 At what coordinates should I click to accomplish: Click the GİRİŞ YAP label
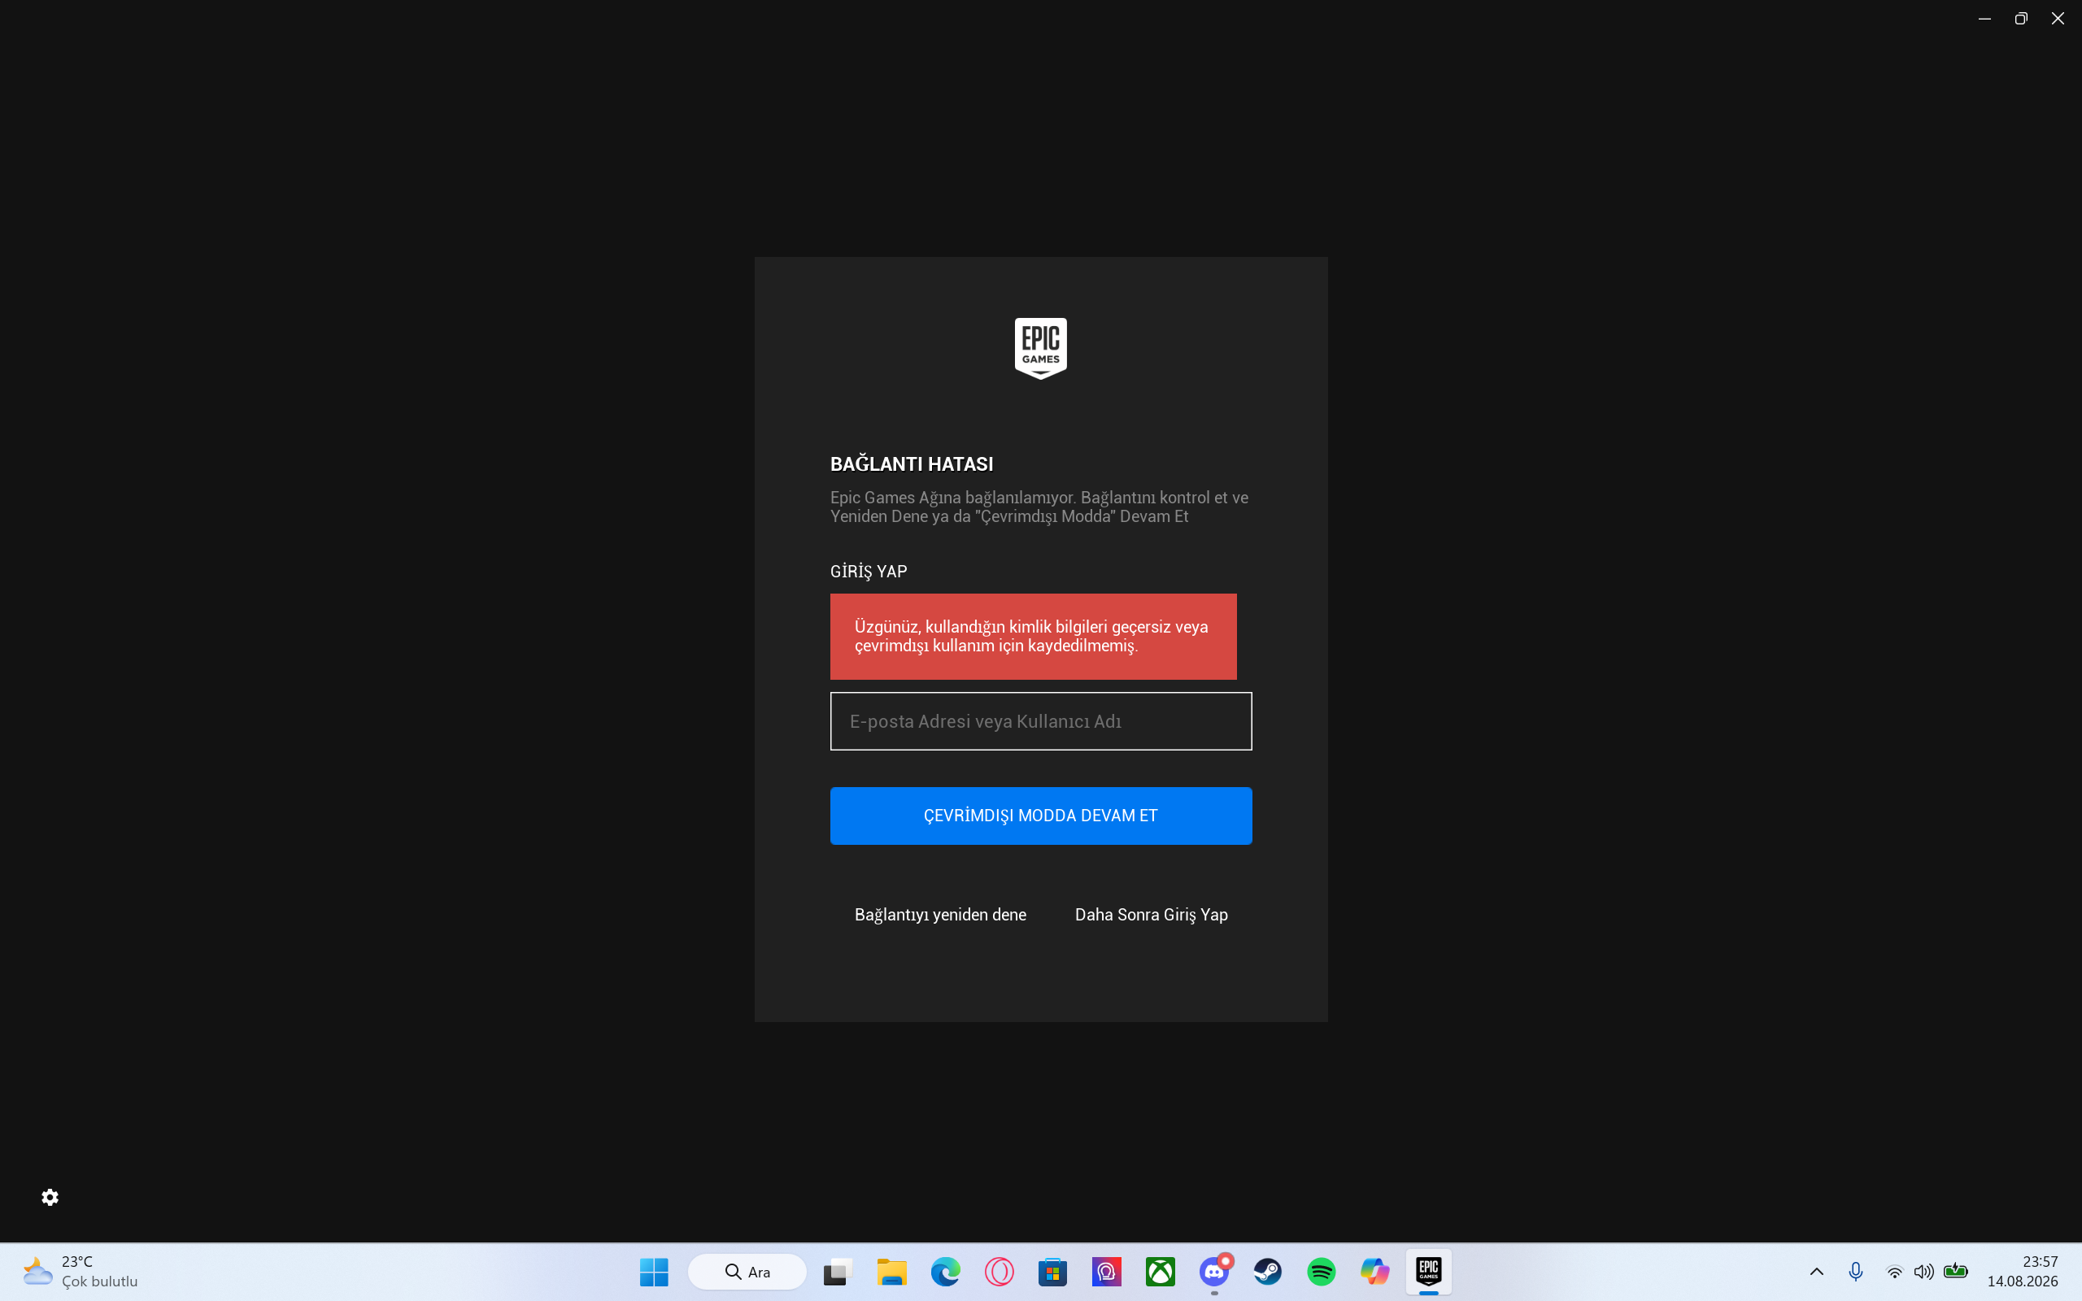(868, 572)
